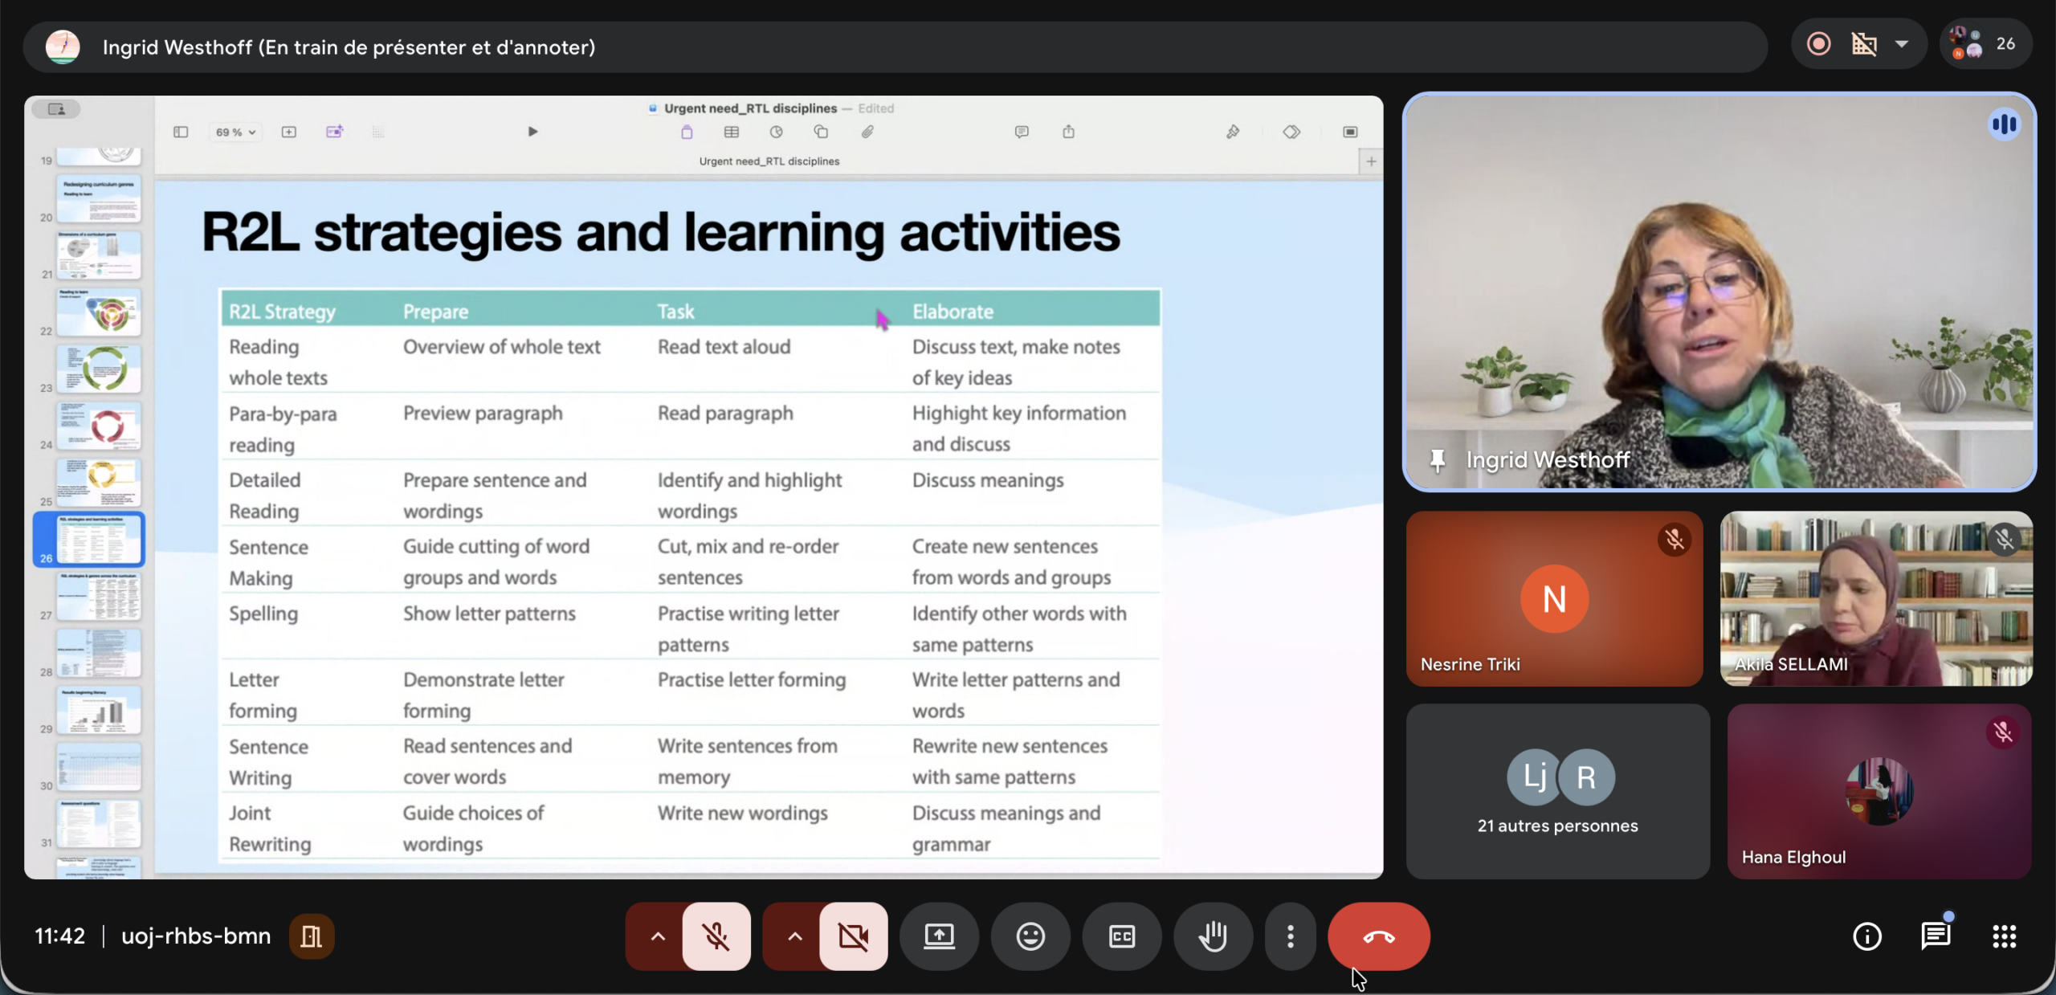Image resolution: width=2056 pixels, height=995 pixels.
Task: Click the red leave call button
Action: point(1378,936)
